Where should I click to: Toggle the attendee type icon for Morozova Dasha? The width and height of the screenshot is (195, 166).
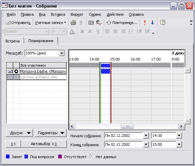click(x=16, y=71)
